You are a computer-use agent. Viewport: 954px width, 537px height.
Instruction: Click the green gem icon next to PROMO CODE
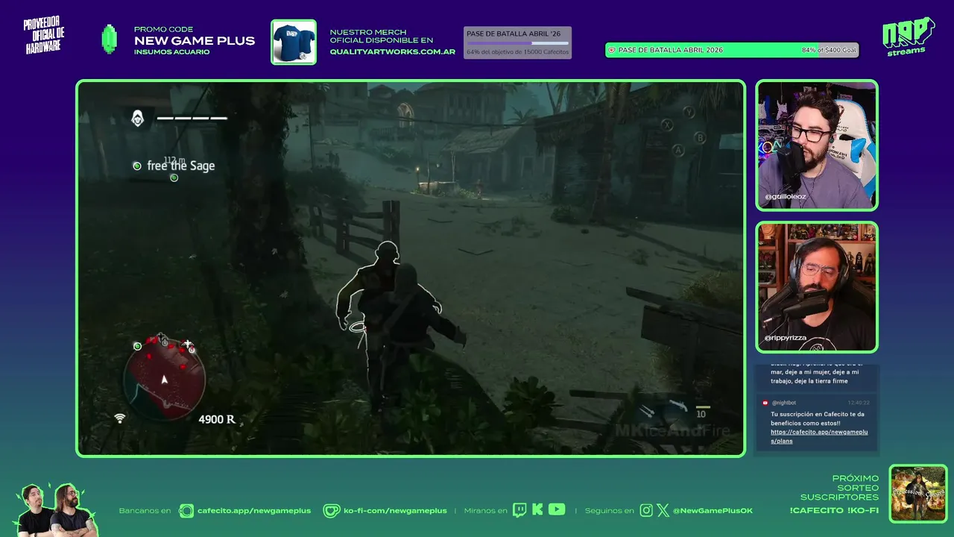[x=110, y=40]
